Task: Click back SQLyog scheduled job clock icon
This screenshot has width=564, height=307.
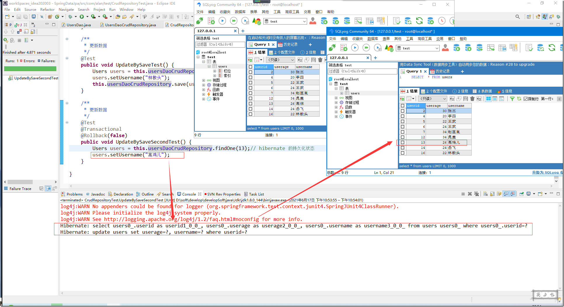Action: click(442, 21)
